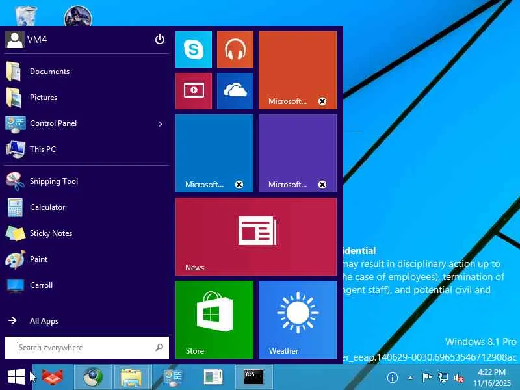This screenshot has height=390, width=520.
Task: Open the taskbar clock and date
Action: (492, 378)
